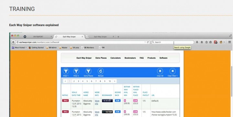The width and height of the screenshot is (233, 117).
Task: Click the browser back arrow button
Action: pyautogui.click(x=13, y=42)
